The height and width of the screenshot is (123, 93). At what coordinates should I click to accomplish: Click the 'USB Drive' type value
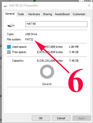tap(31, 34)
